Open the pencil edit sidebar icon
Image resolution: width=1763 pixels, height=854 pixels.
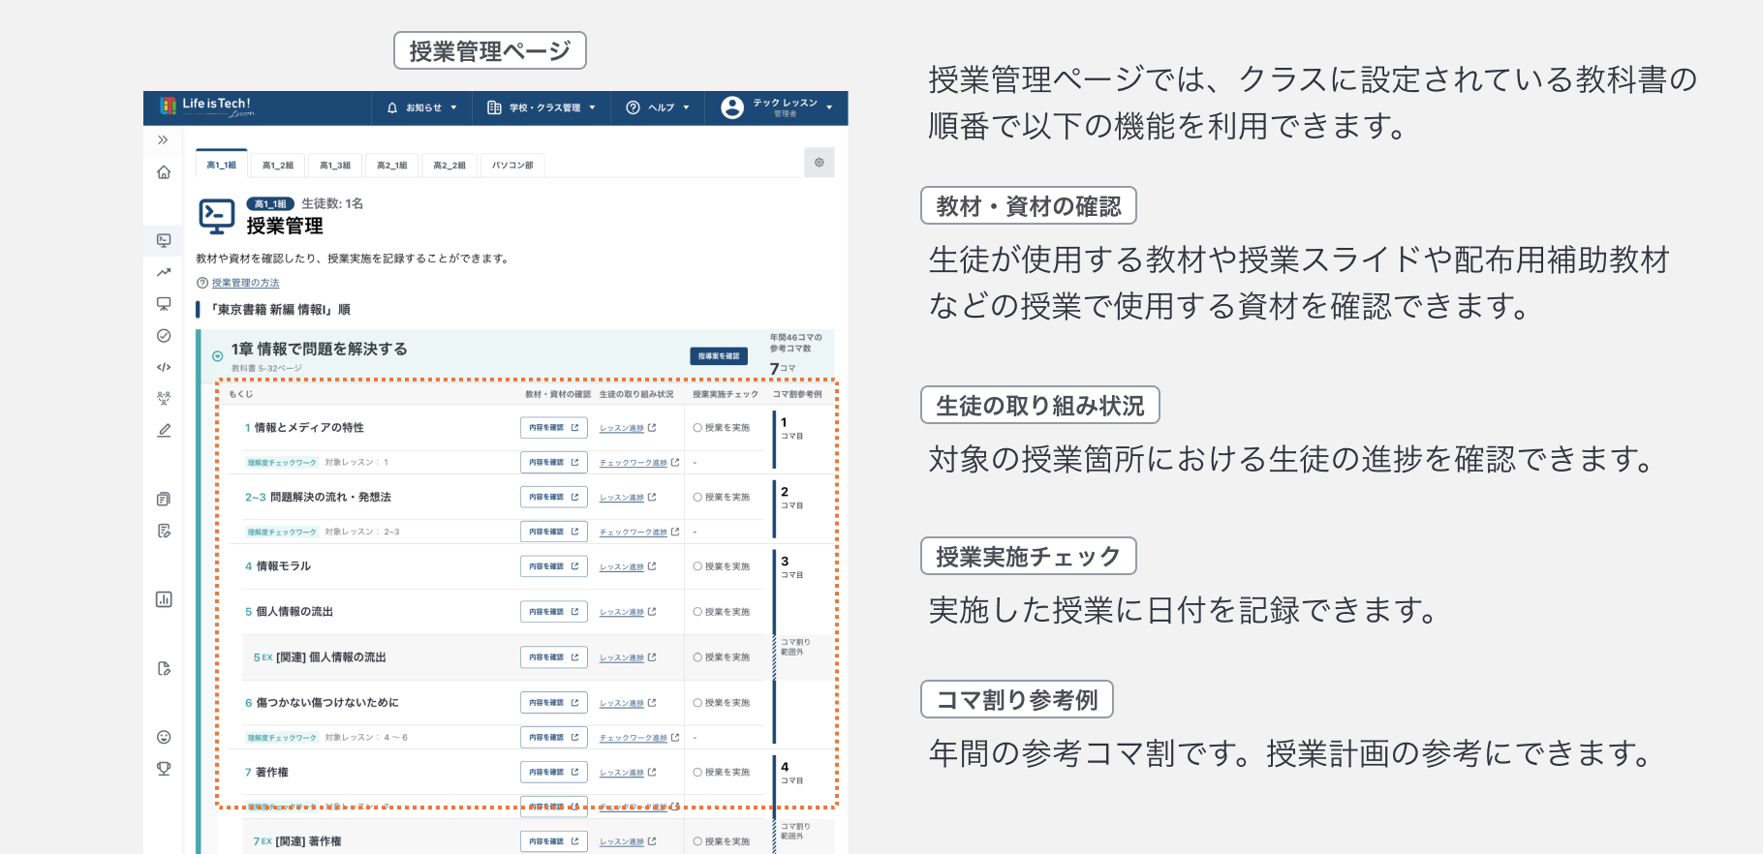164,430
